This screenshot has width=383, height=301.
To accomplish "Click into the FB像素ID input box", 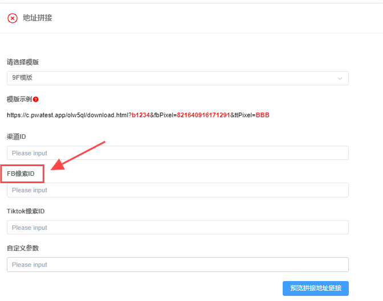I will (x=177, y=190).
